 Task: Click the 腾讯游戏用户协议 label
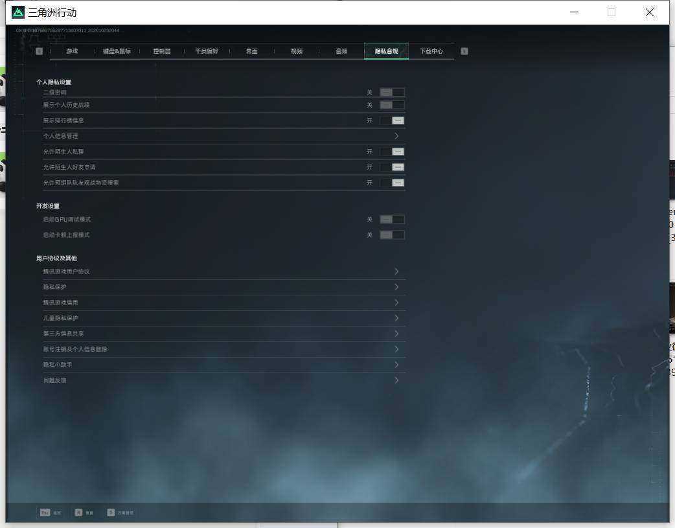[66, 271]
